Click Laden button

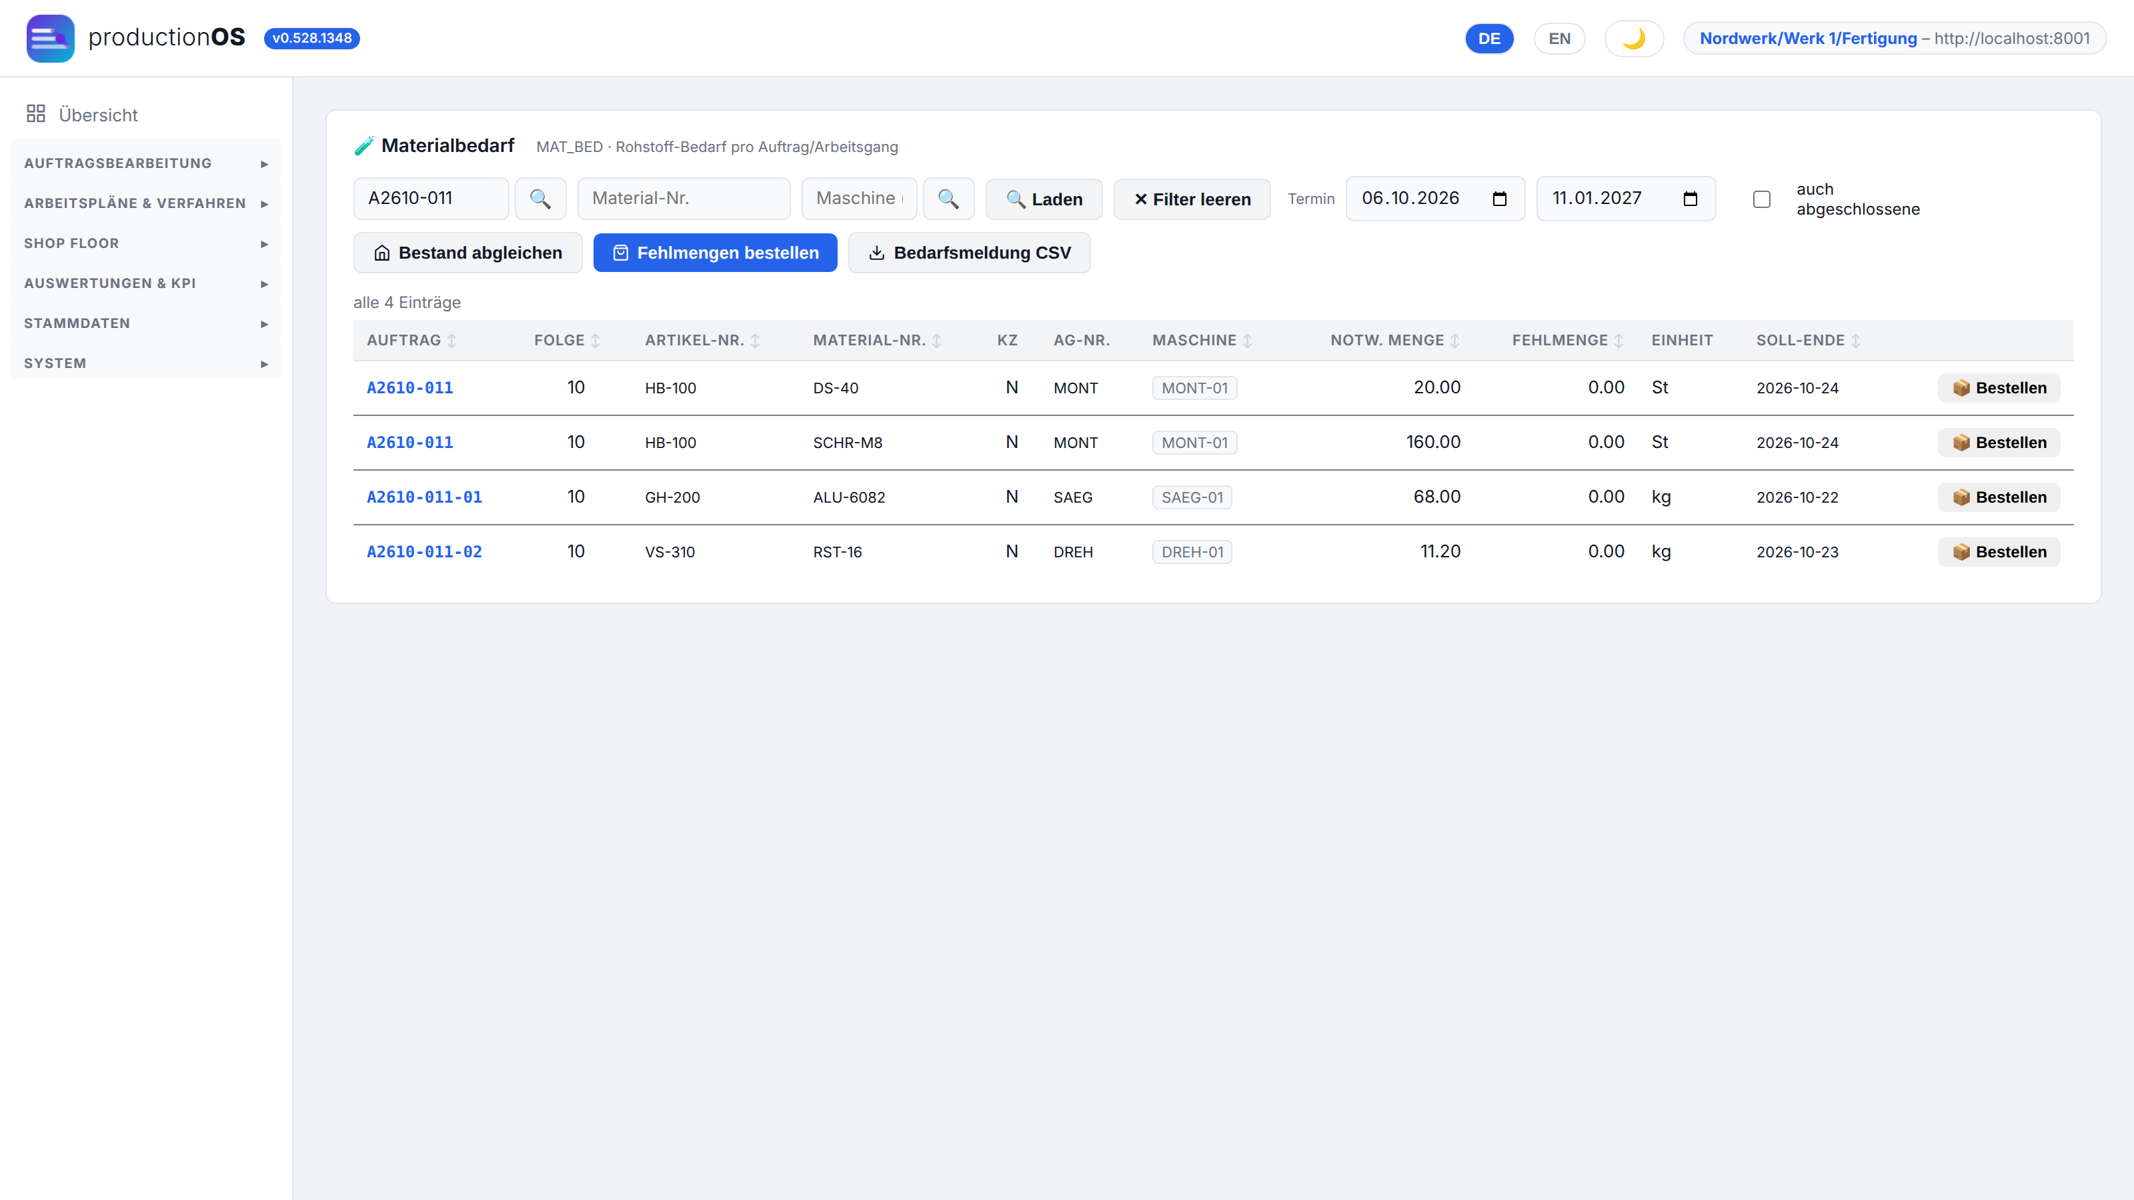[x=1044, y=199]
